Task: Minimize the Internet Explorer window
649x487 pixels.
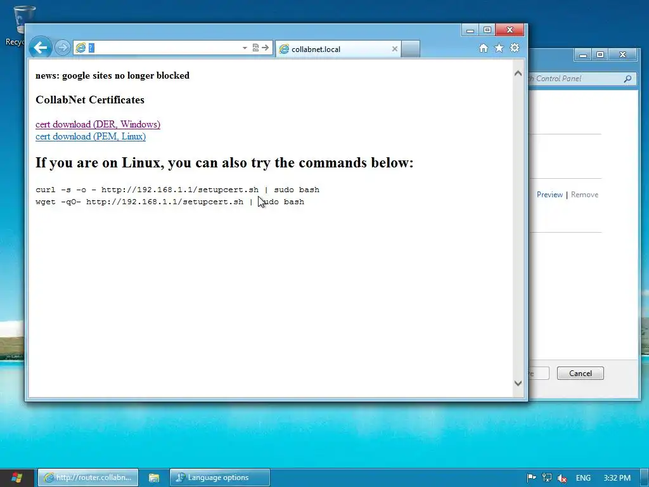Action: coord(470,30)
